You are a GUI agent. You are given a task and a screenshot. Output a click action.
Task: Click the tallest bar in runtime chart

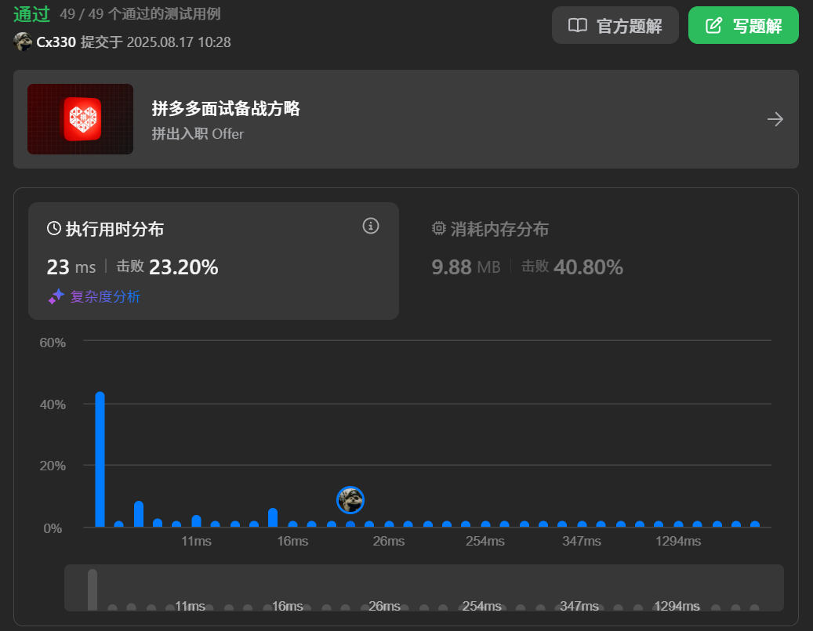100,459
